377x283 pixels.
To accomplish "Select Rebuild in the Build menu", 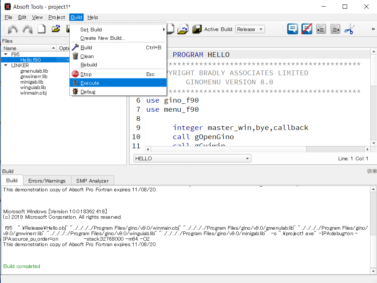I will click(118, 65).
